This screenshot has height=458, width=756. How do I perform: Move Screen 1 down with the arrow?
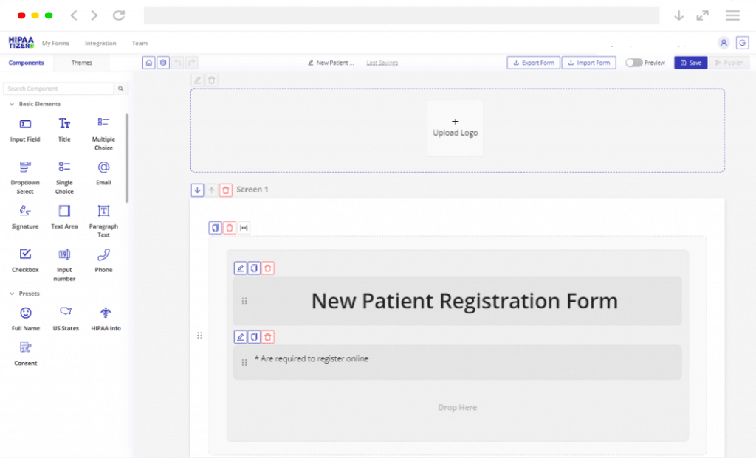coord(197,190)
